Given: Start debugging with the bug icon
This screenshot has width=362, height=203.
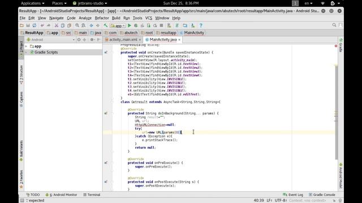Looking at the screenshot, I should tap(136, 25).
